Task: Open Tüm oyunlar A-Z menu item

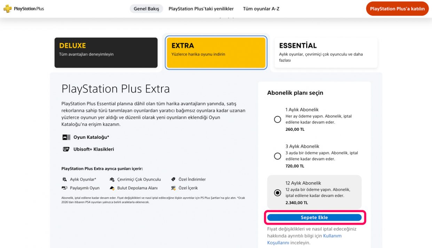Action: tap(261, 9)
